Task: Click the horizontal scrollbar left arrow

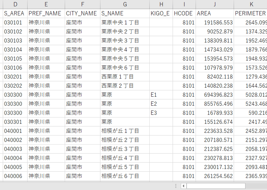Action: pyautogui.click(x=183, y=186)
